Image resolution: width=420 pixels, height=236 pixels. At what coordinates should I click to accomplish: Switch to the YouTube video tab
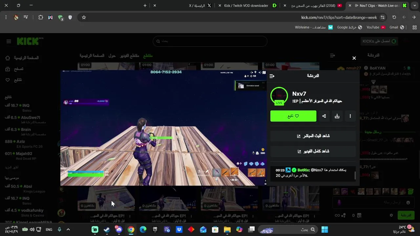pos(313,6)
